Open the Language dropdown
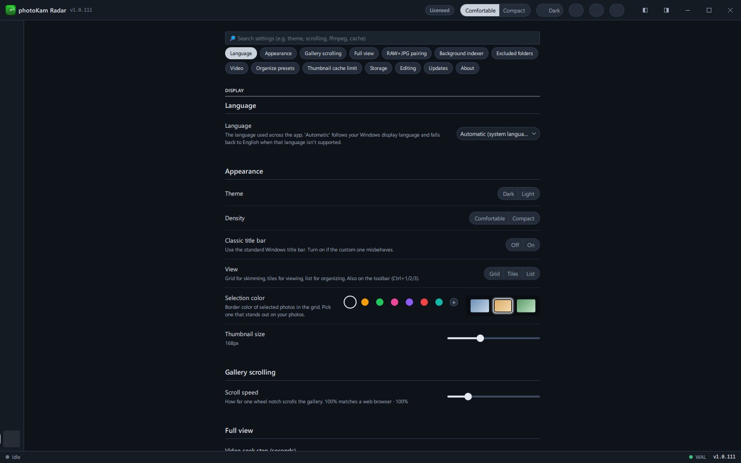Screen dimensions: 741x463 tap(498, 134)
